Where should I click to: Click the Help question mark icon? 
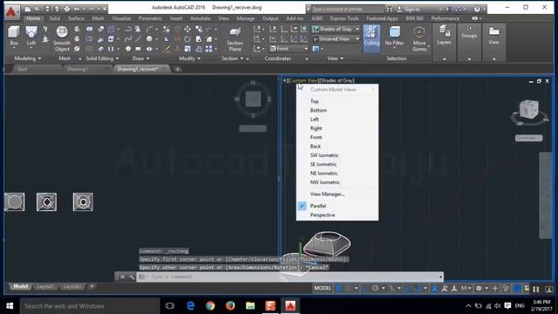[477, 9]
